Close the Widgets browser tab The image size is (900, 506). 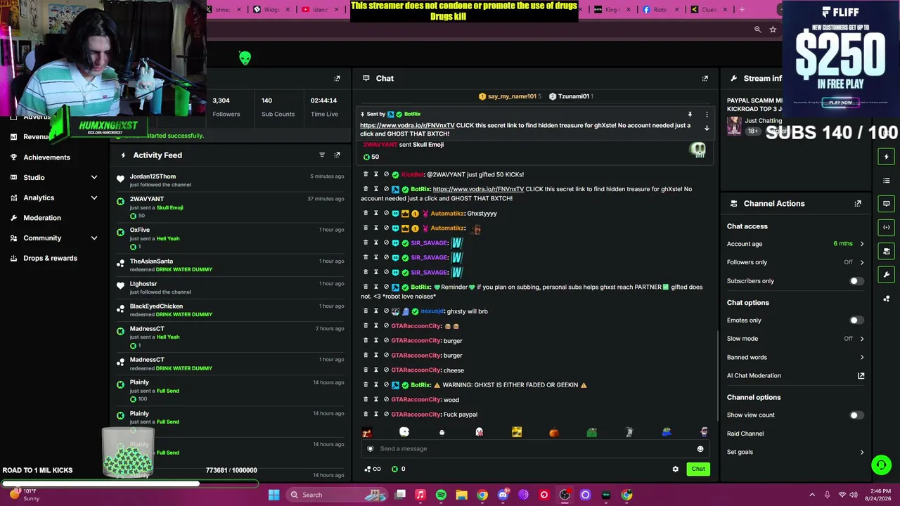[288, 10]
